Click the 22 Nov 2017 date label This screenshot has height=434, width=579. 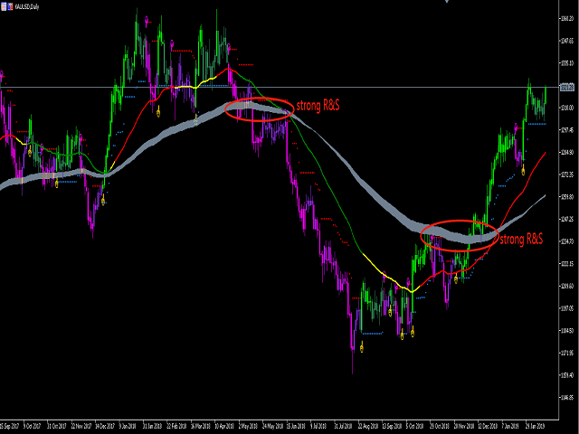[x=81, y=426]
